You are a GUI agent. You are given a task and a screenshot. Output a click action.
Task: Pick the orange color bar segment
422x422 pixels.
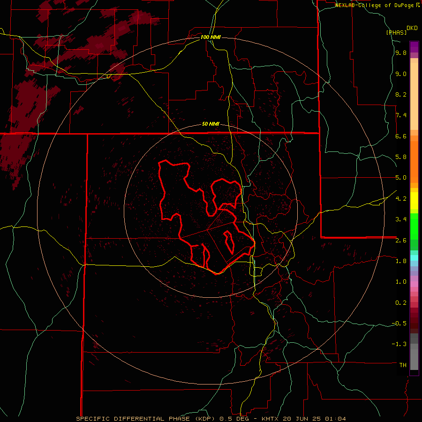pyautogui.click(x=414, y=162)
